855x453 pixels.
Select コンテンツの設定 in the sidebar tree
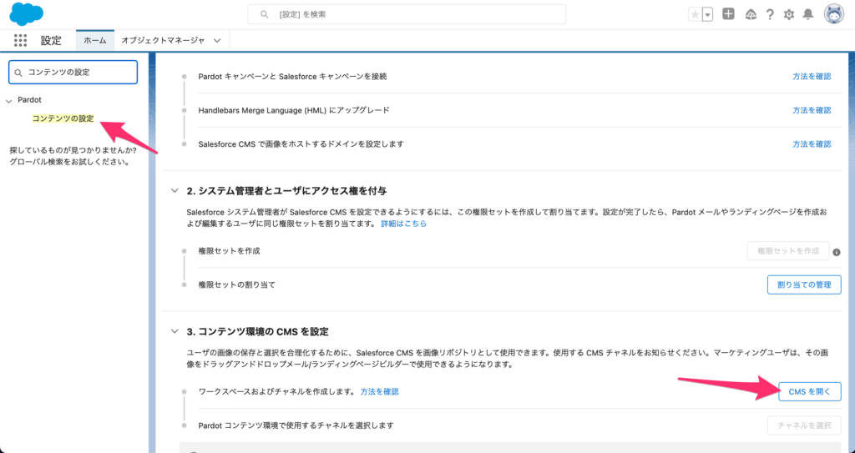[63, 118]
